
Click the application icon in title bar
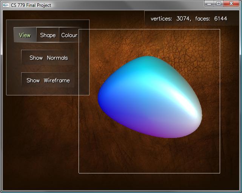6,5
